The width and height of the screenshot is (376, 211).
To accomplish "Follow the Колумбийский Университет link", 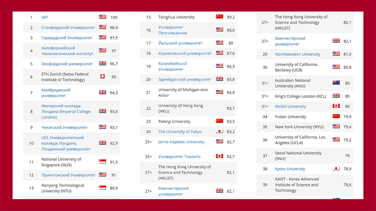I will [172, 66].
